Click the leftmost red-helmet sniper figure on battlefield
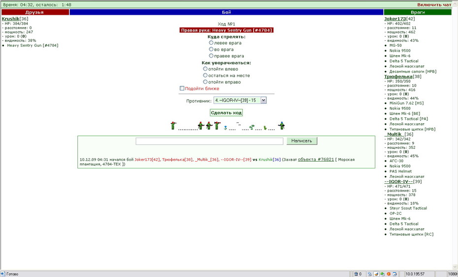458x277 pixels. [x=173, y=126]
